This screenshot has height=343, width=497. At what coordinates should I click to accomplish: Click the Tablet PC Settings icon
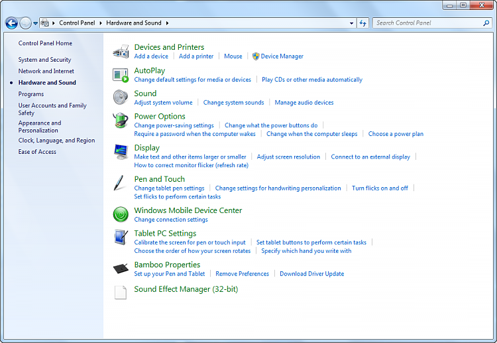(121, 238)
